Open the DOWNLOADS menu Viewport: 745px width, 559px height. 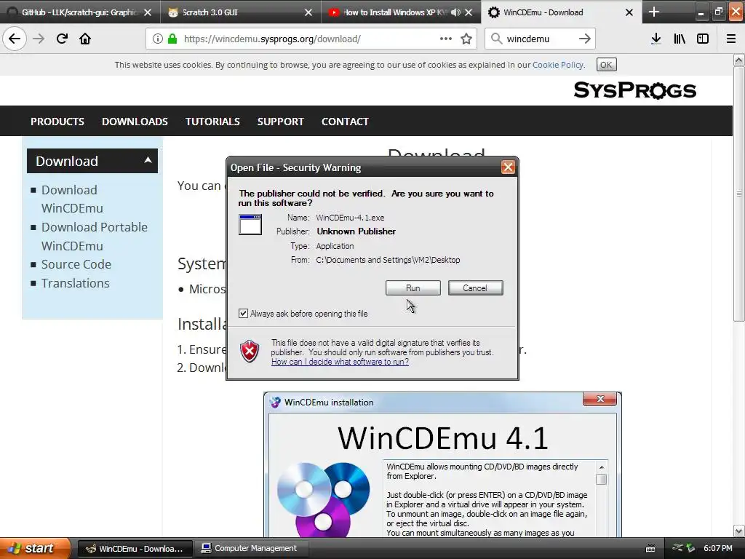click(x=135, y=122)
